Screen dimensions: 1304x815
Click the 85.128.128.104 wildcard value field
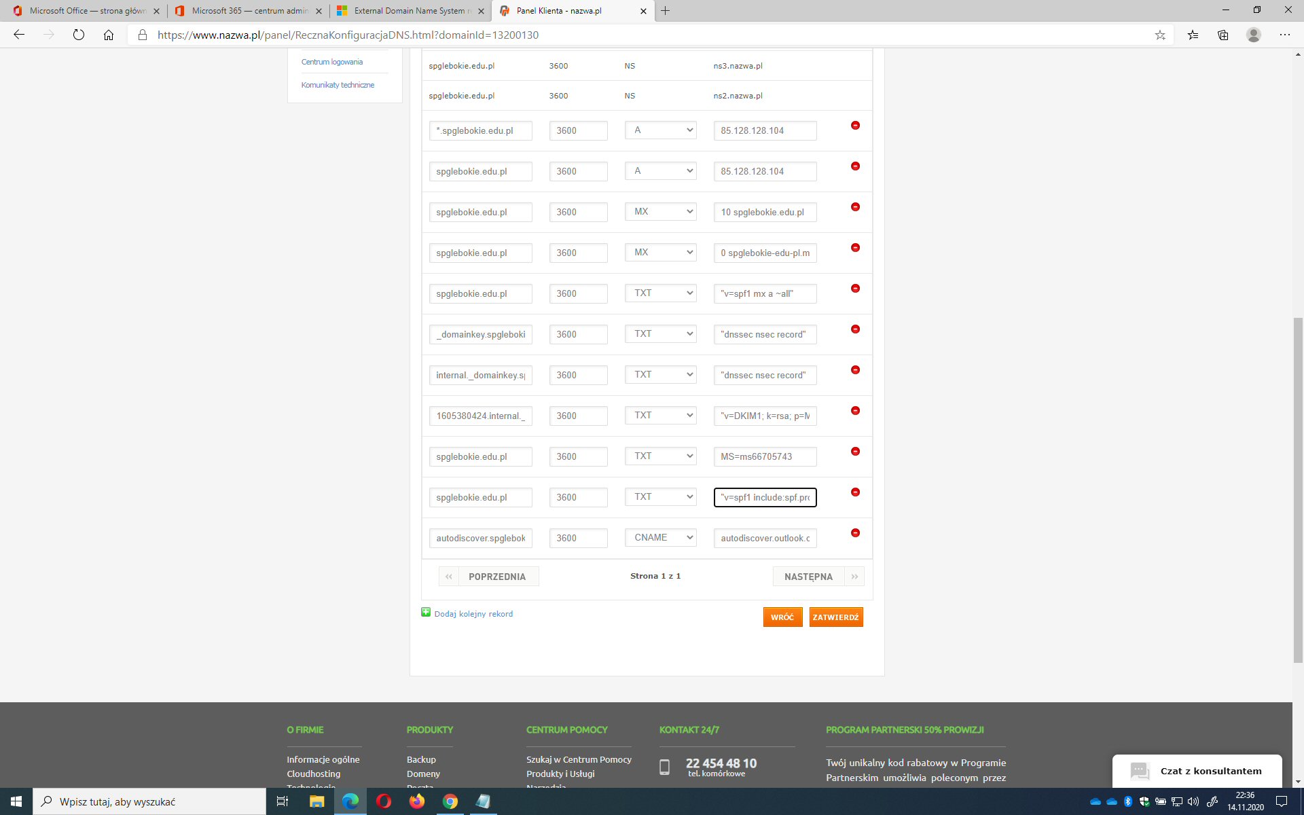tap(765, 130)
